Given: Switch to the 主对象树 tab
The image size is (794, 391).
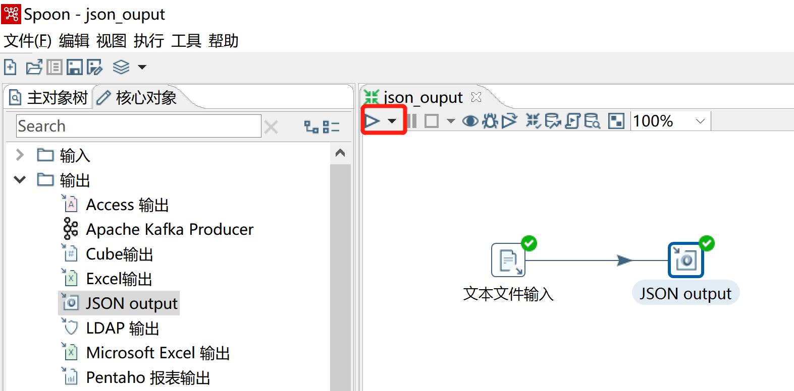Looking at the screenshot, I should pos(49,97).
